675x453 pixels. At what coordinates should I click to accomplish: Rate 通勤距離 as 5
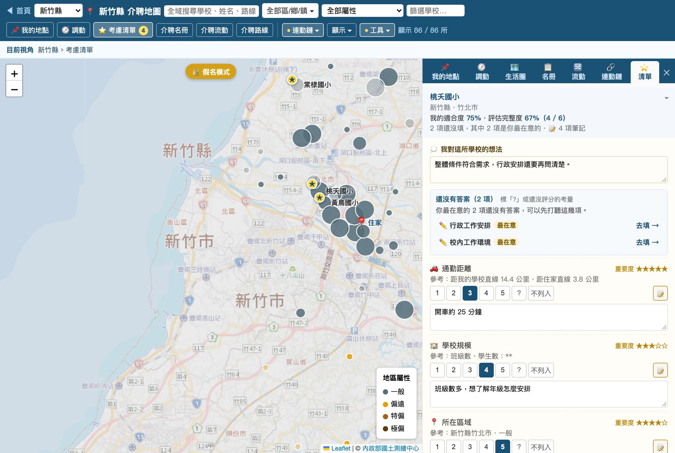click(502, 293)
